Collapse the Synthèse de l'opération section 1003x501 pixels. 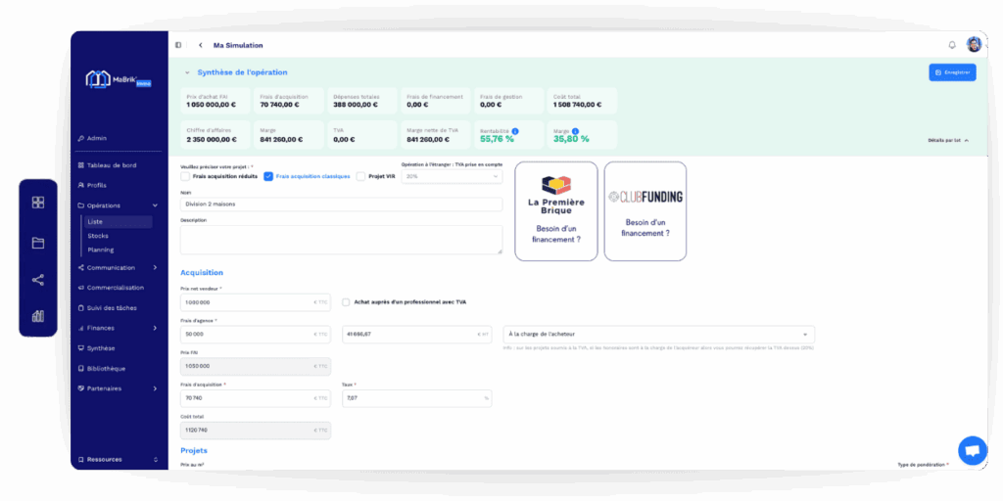click(x=187, y=72)
